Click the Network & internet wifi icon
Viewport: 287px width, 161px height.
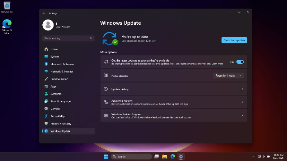click(x=46, y=71)
